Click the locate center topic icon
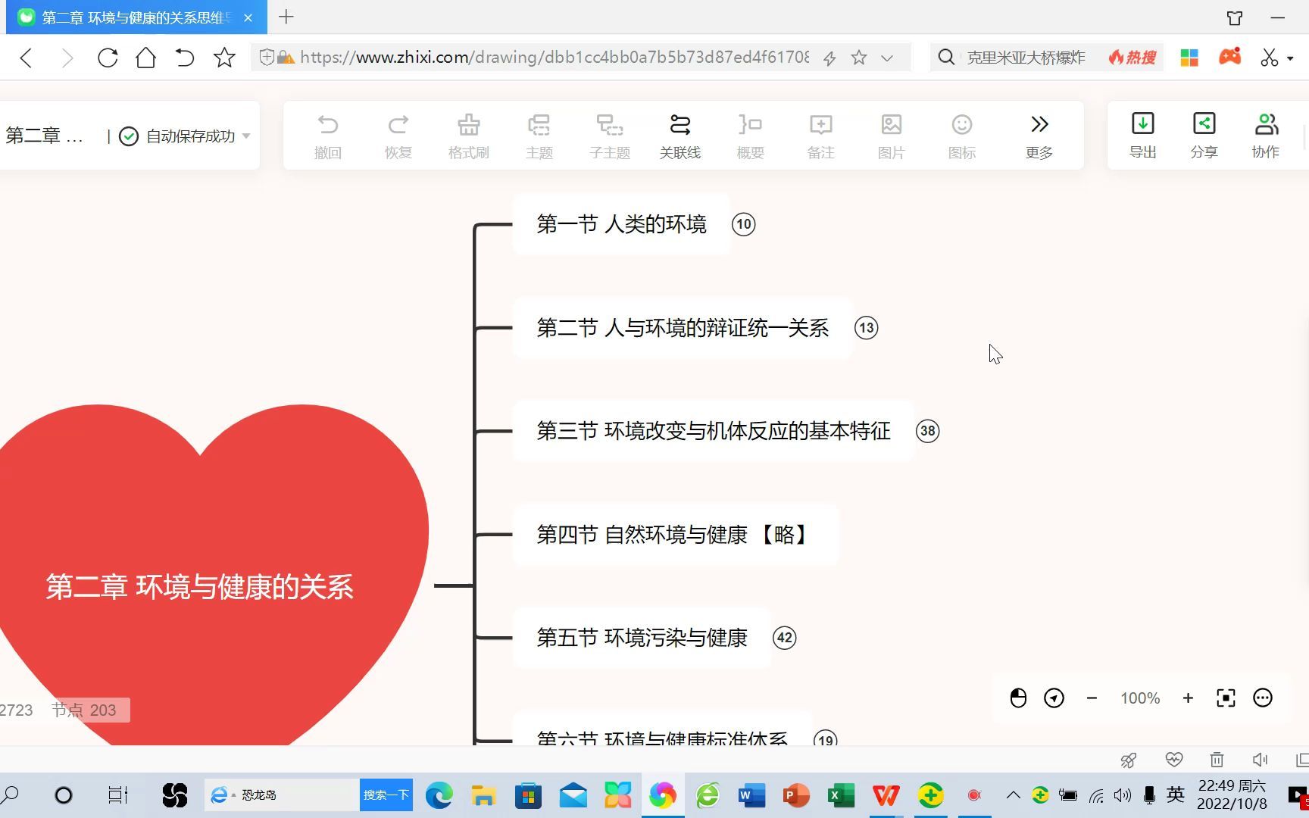Image resolution: width=1309 pixels, height=818 pixels. point(1054,698)
